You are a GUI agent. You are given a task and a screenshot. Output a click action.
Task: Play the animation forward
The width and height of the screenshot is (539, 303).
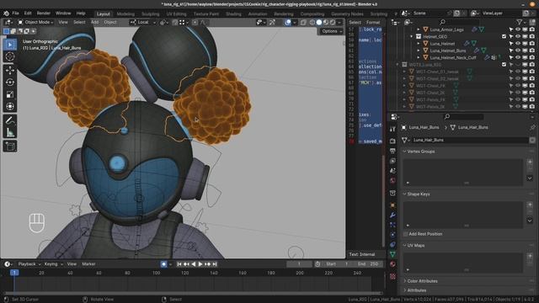pos(200,264)
